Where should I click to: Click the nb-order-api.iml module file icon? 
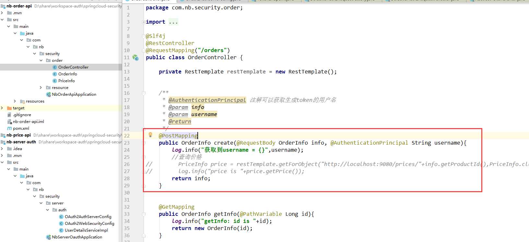[x=9, y=122]
